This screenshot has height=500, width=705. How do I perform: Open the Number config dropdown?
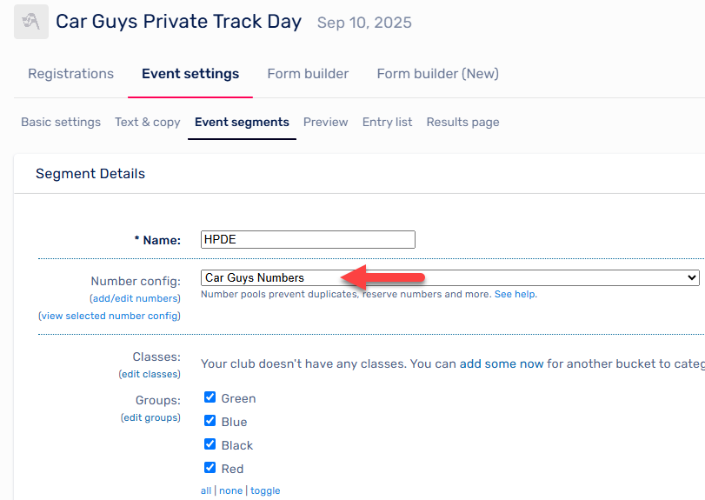point(450,278)
